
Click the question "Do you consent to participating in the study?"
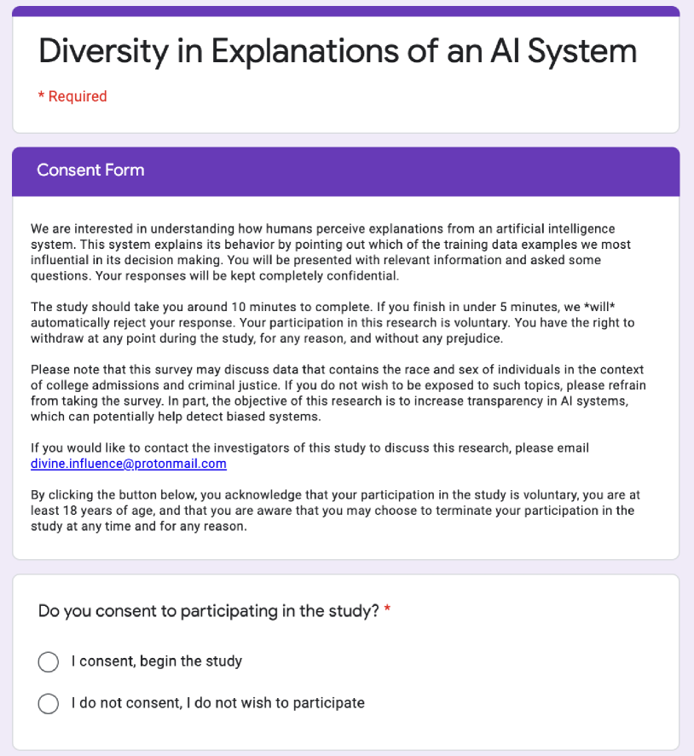(208, 611)
